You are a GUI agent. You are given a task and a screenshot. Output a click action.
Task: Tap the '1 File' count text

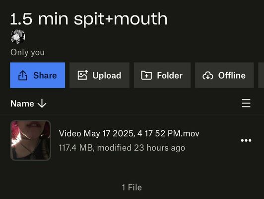pyautogui.click(x=132, y=188)
